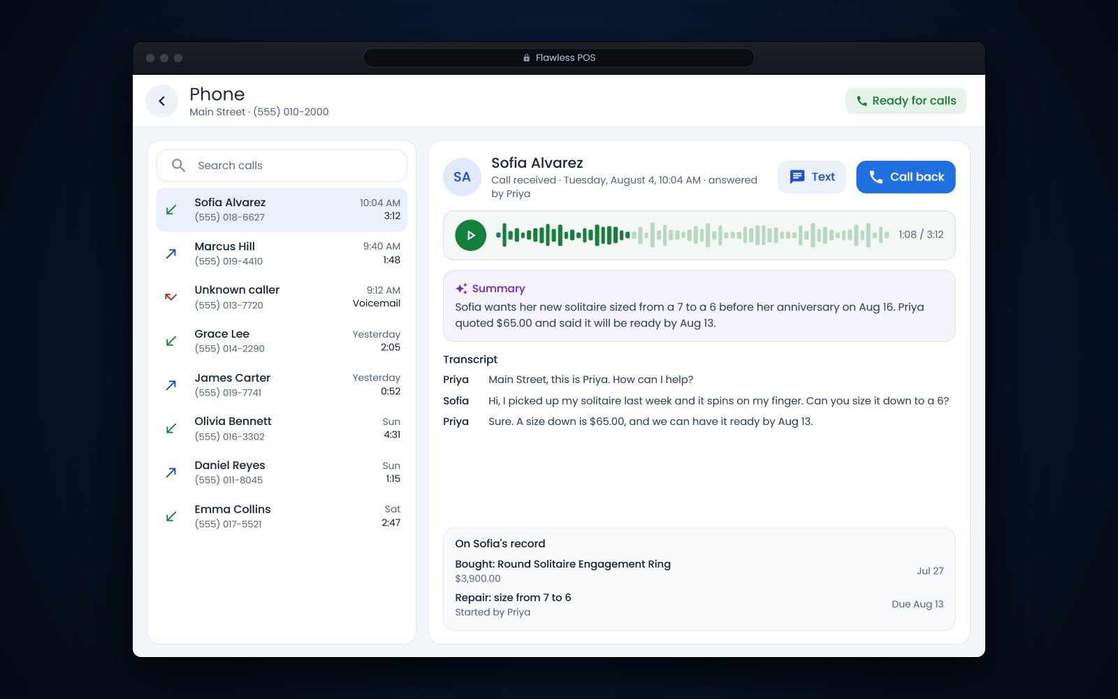Click the On Sofia's record heading
Image resolution: width=1118 pixels, height=699 pixels.
(500, 544)
